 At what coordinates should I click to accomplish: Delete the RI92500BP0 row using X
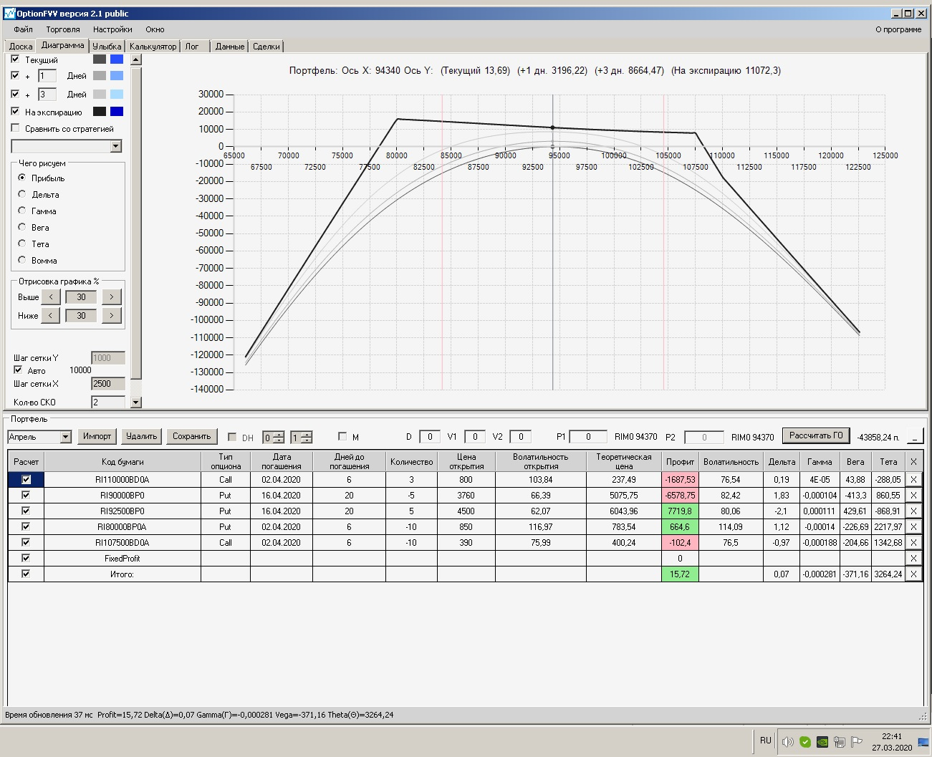point(913,511)
